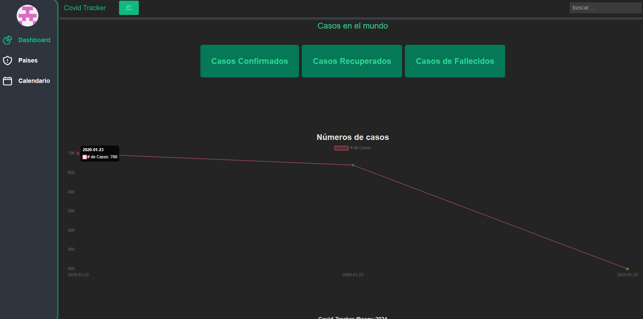This screenshot has width=643, height=319.
Task: Click the Calendario calendar icon
Action: tap(7, 81)
